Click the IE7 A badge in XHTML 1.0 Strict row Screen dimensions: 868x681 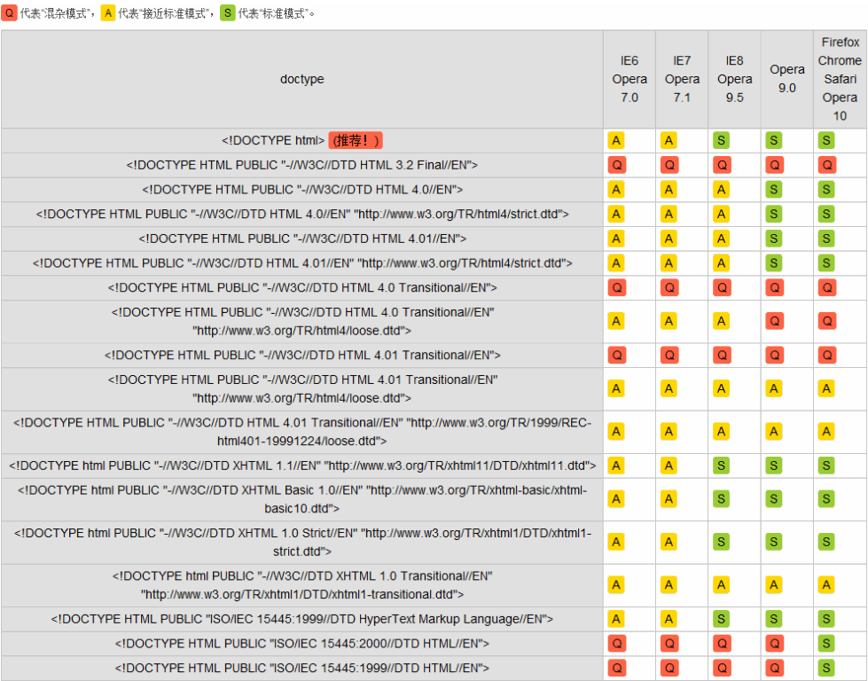point(669,542)
